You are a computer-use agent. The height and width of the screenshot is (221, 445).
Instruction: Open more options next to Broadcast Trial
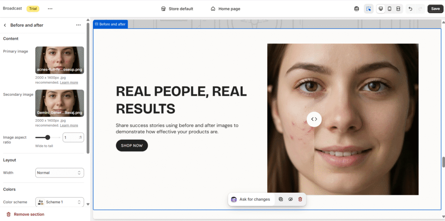(x=50, y=9)
